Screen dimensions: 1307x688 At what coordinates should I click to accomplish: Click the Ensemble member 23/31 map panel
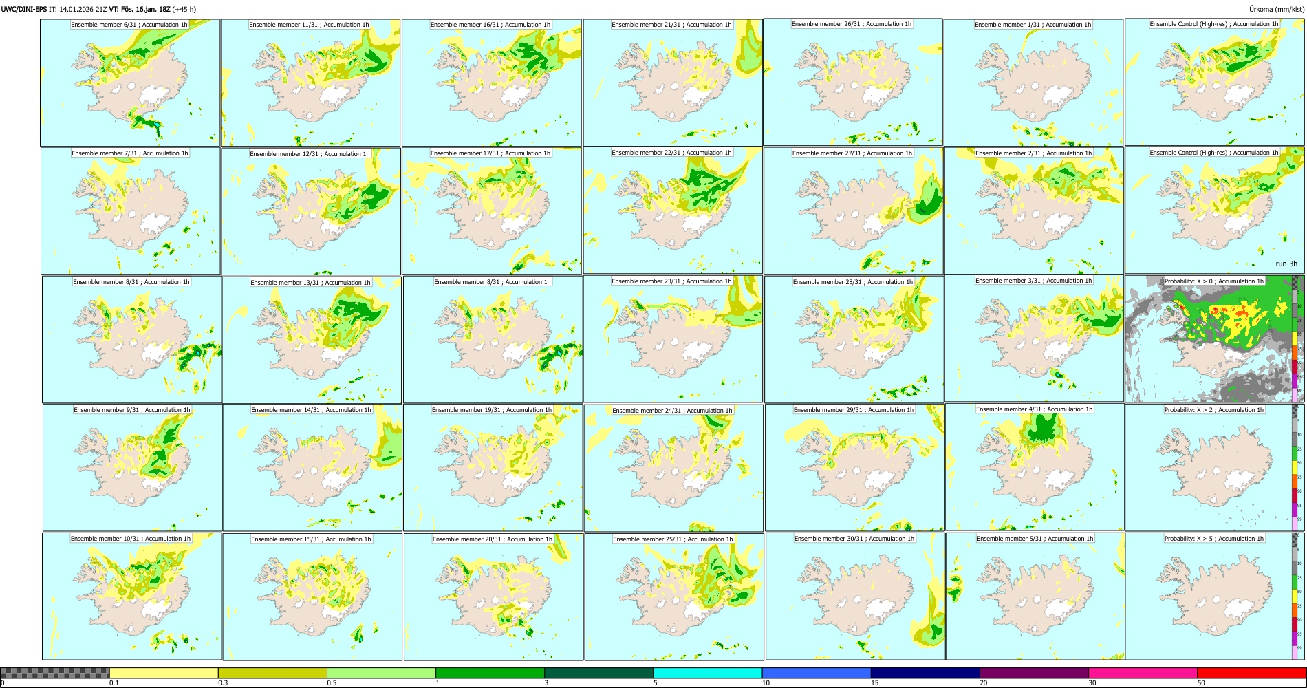click(673, 339)
